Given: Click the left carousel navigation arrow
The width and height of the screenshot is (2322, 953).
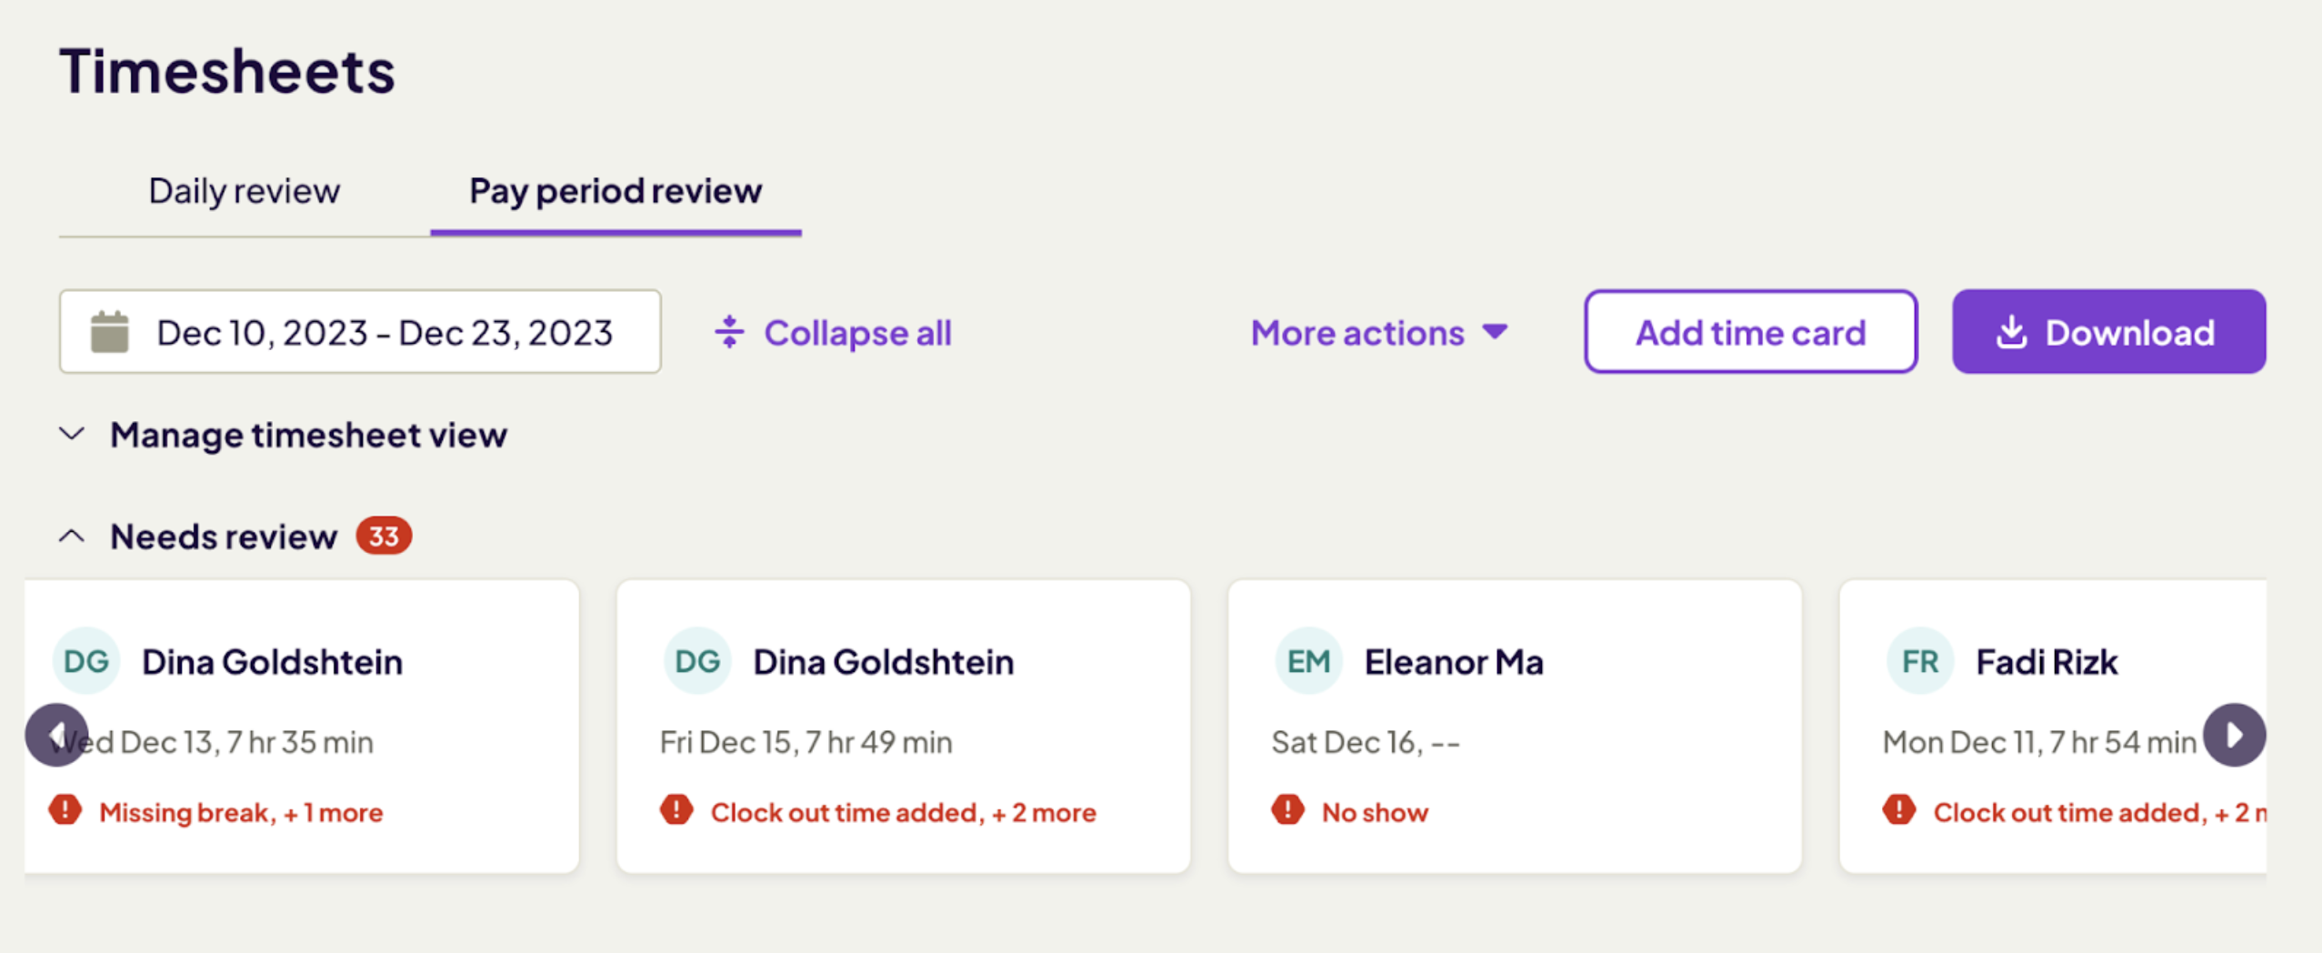Looking at the screenshot, I should [58, 734].
